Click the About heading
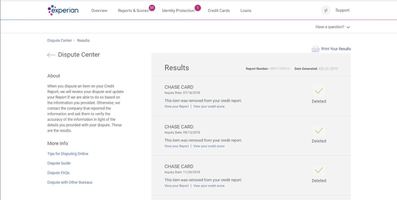The image size is (397, 200). 54,76
